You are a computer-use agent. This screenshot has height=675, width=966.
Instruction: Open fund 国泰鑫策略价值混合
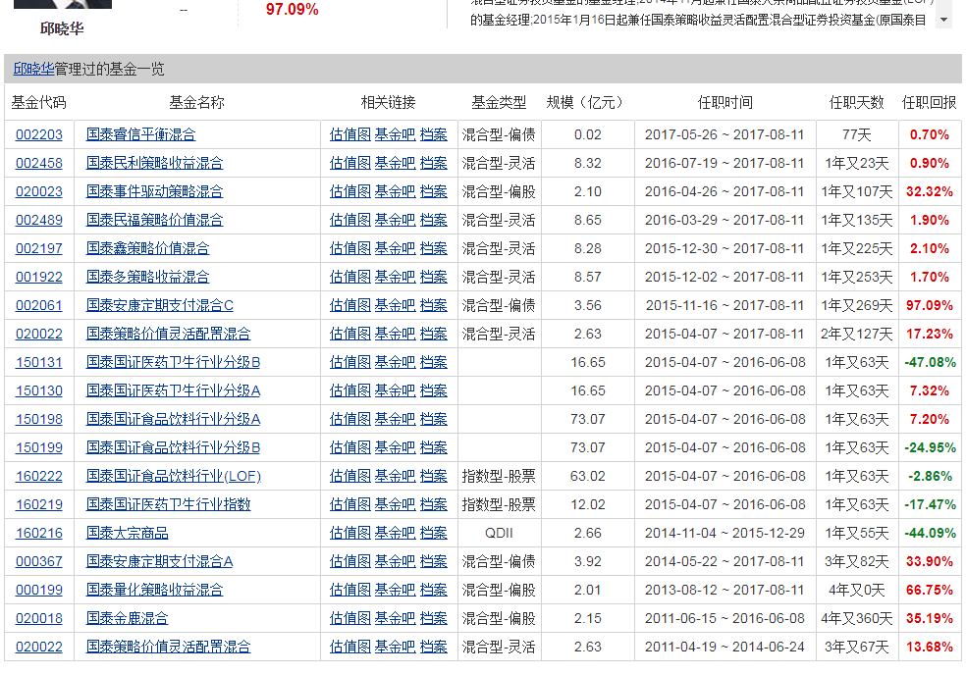tap(147, 248)
